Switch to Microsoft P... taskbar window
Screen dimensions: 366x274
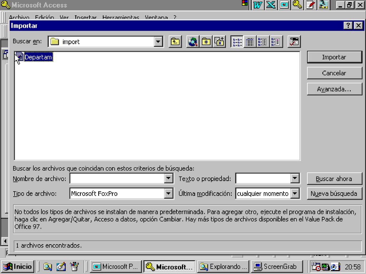tap(116, 267)
